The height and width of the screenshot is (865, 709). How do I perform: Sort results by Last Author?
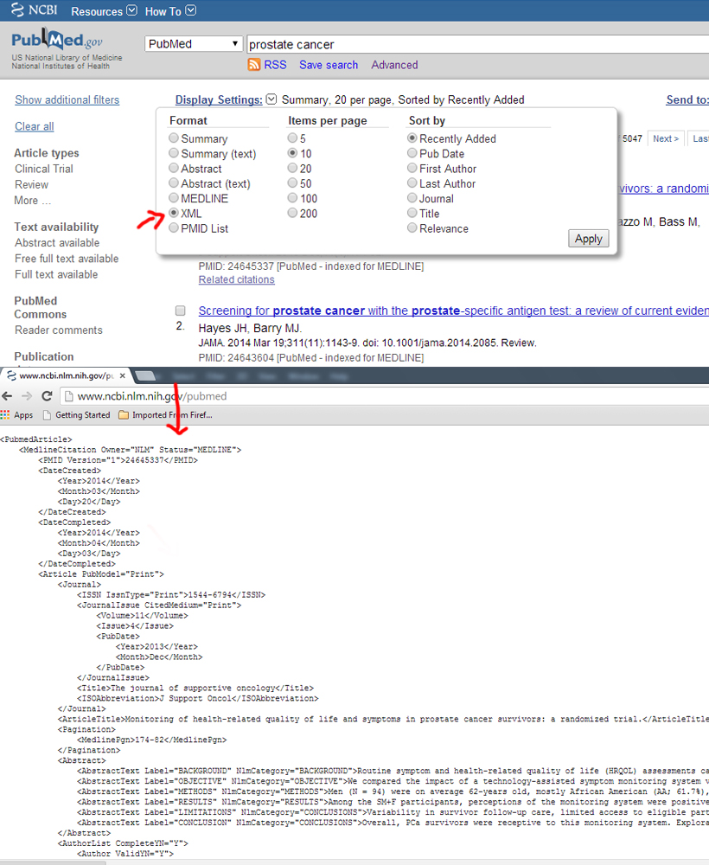(x=412, y=183)
